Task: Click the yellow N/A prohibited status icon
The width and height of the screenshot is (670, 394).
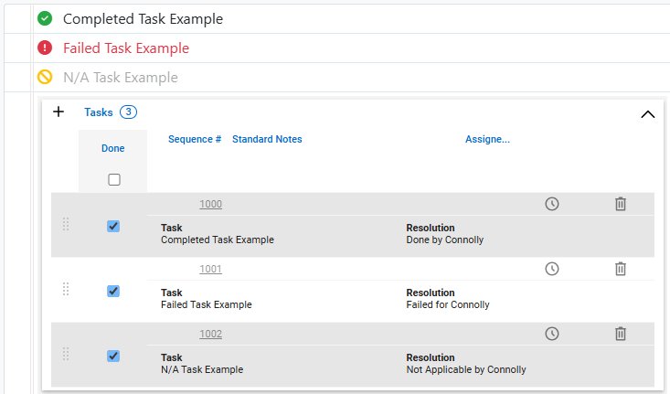Action: pyautogui.click(x=45, y=78)
